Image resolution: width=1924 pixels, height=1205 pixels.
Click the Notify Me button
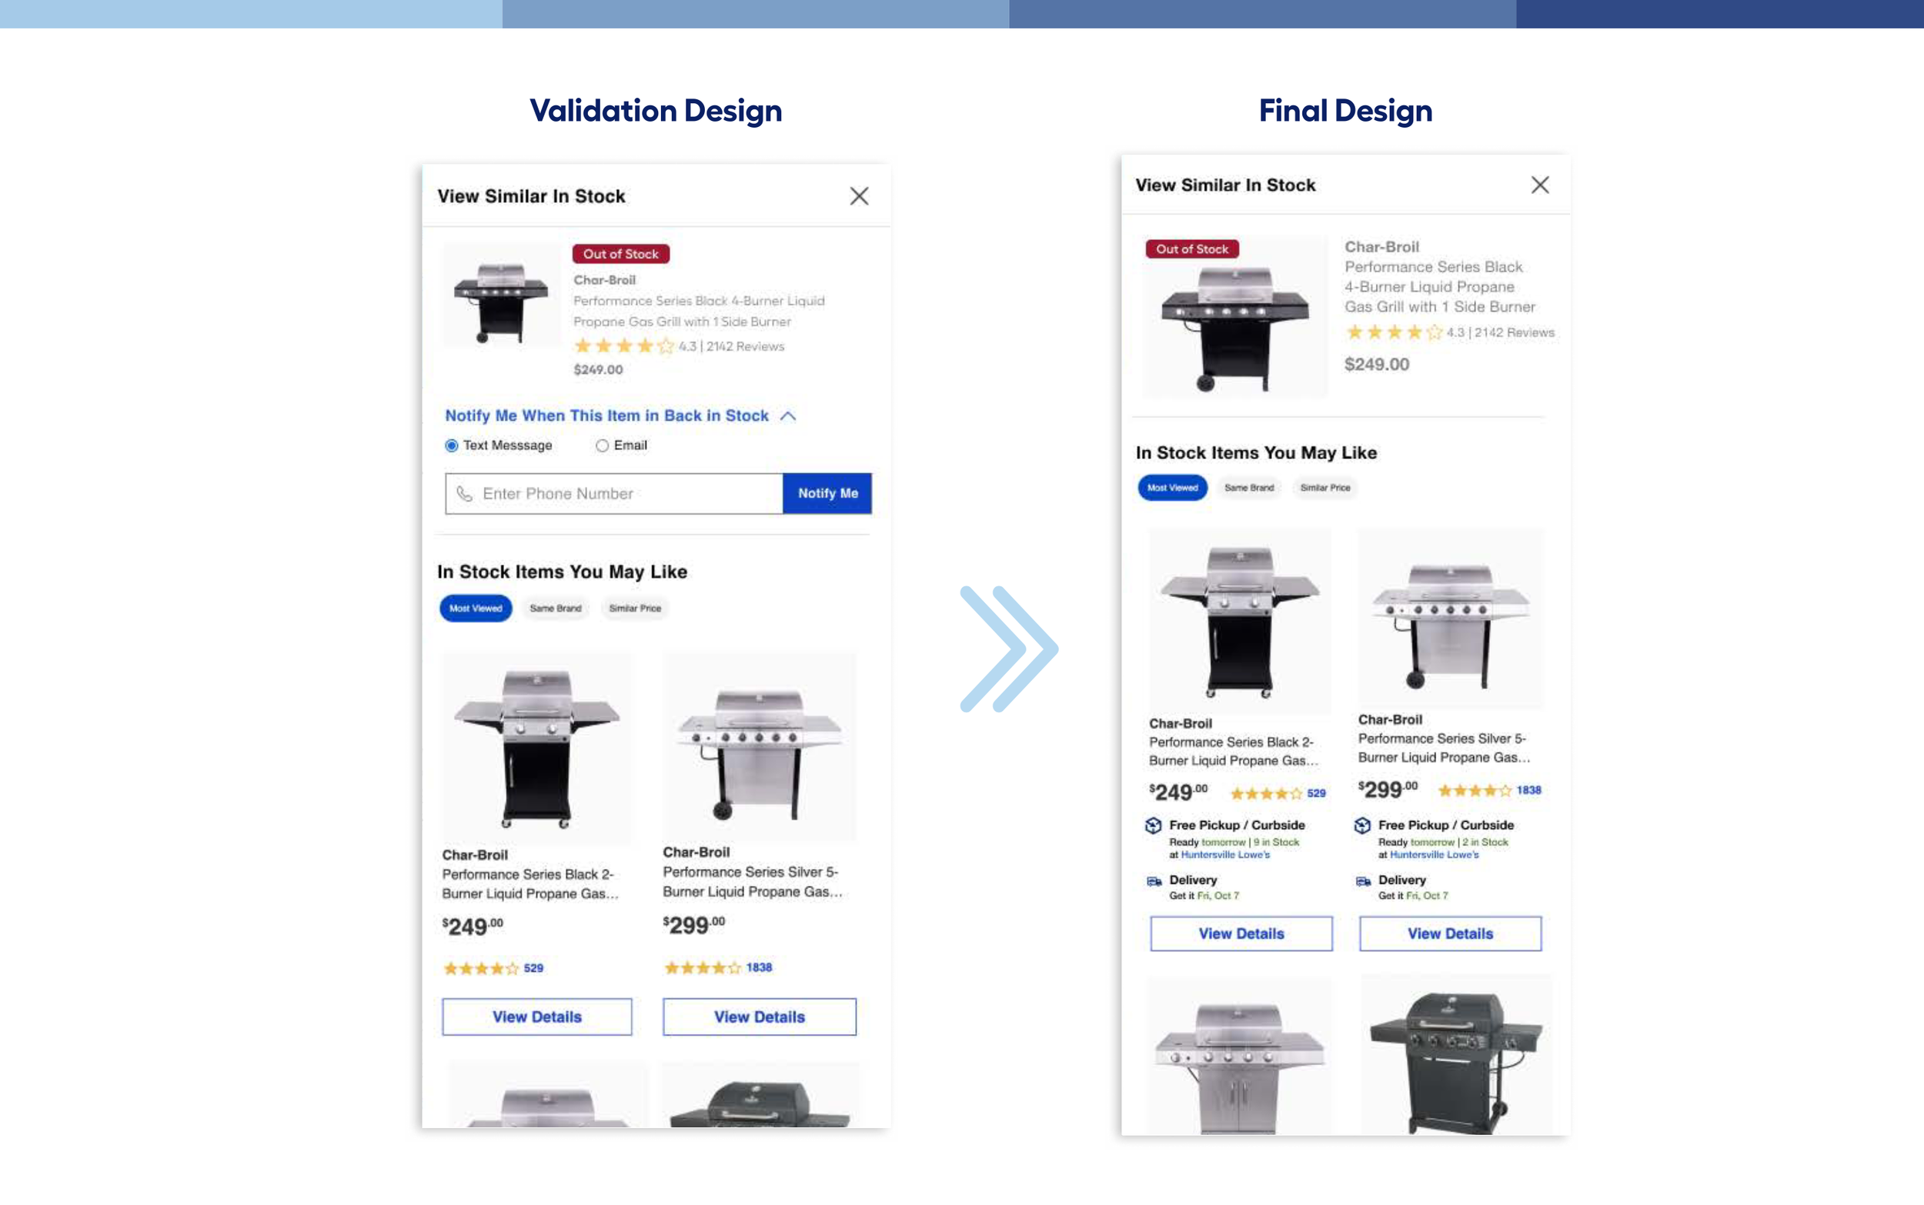pos(827,494)
